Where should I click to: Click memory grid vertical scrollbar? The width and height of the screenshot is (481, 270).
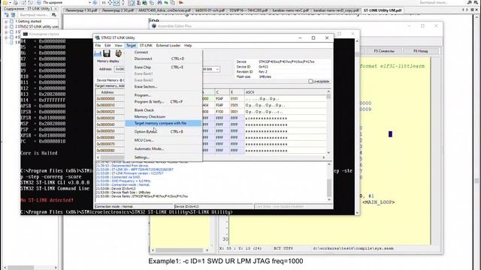[328, 121]
